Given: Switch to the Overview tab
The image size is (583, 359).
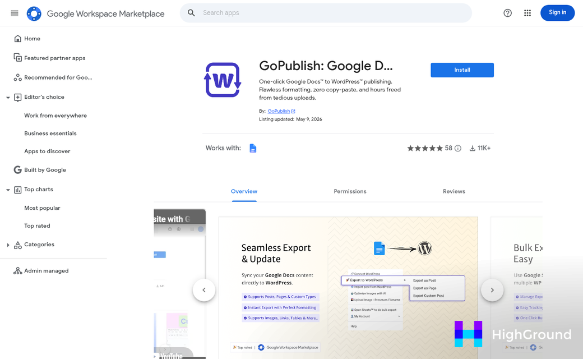Looking at the screenshot, I should coord(244,192).
